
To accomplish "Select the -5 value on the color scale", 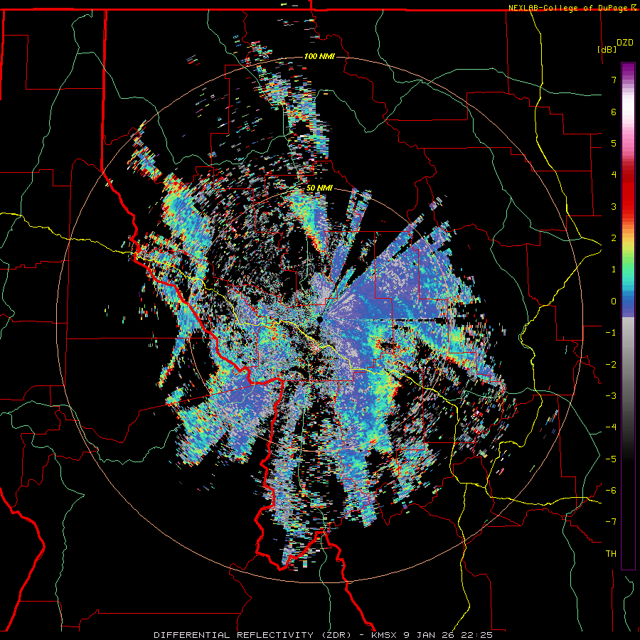I will [611, 459].
